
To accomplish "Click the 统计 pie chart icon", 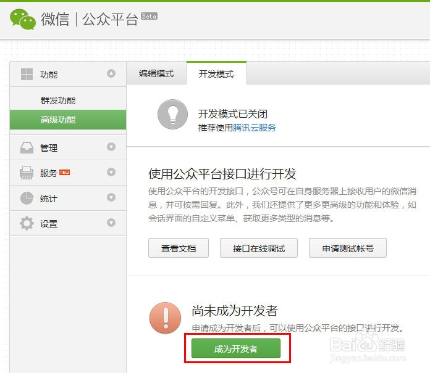I will tap(27, 199).
